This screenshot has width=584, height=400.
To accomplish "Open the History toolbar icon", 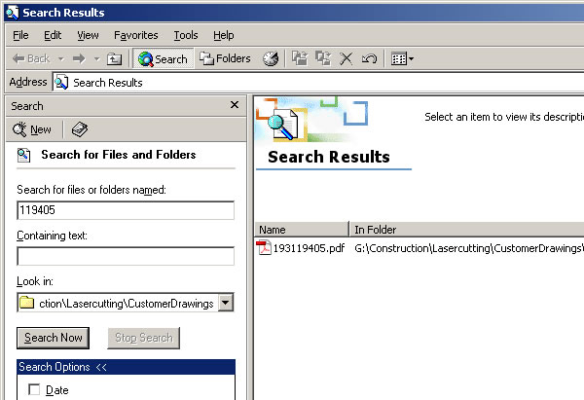I will coord(271,58).
